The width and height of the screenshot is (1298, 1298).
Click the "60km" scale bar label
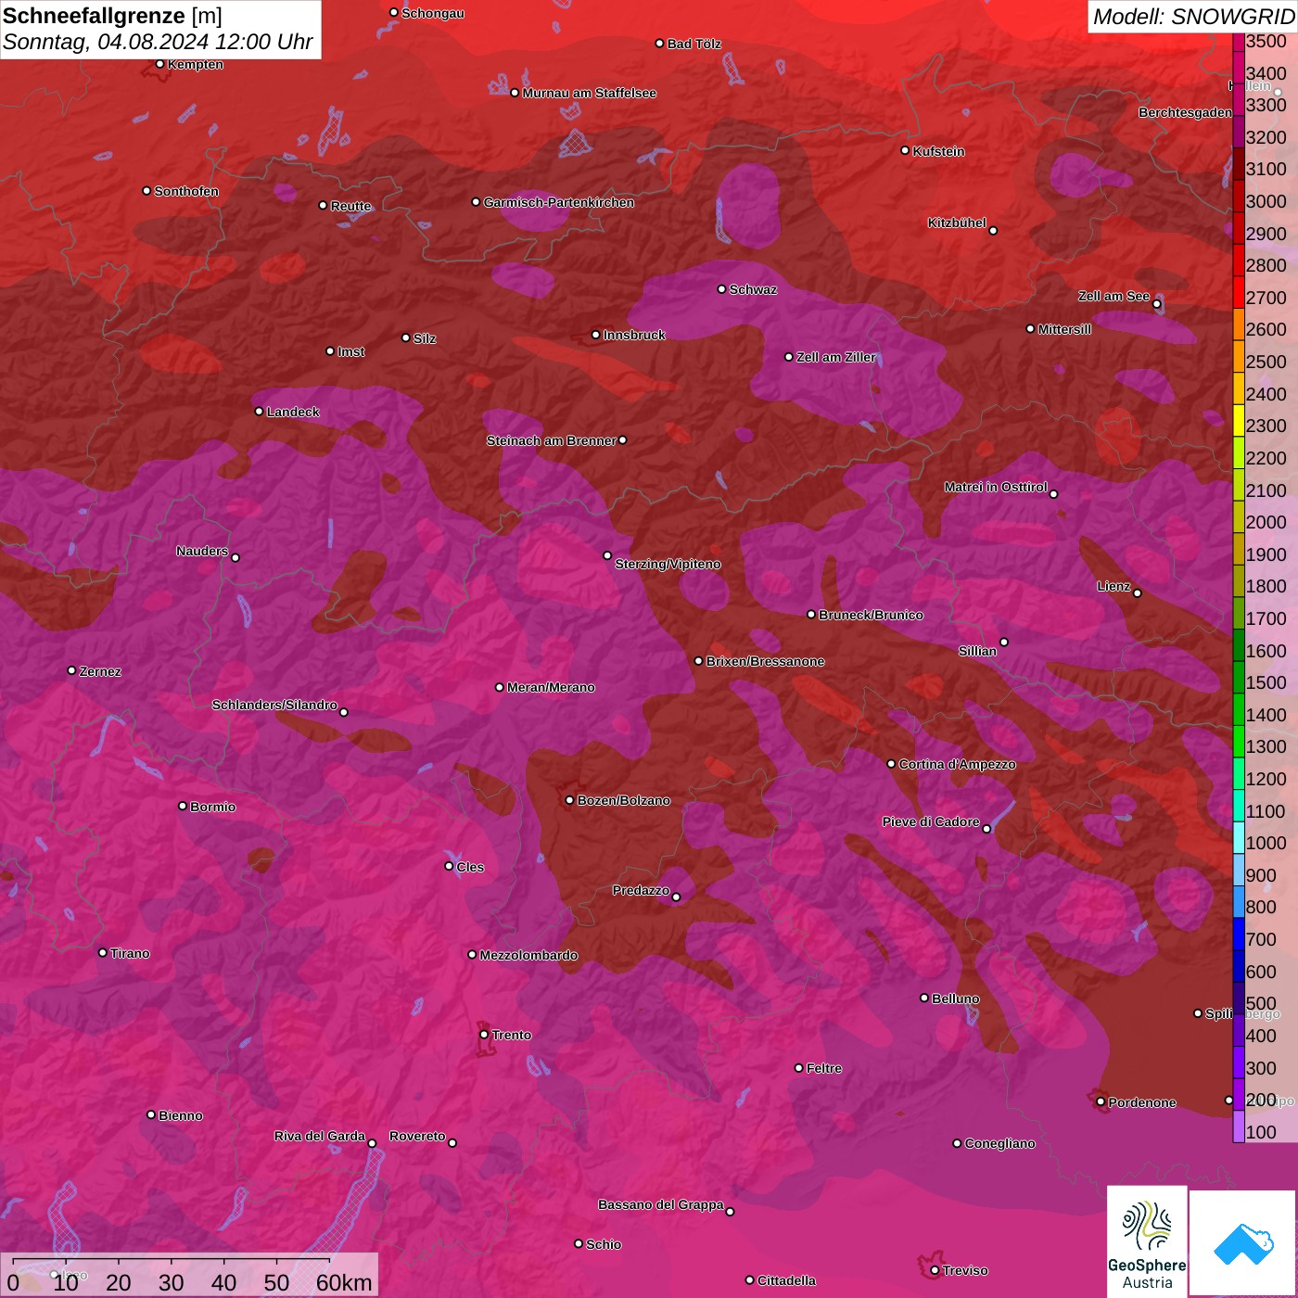point(344,1282)
